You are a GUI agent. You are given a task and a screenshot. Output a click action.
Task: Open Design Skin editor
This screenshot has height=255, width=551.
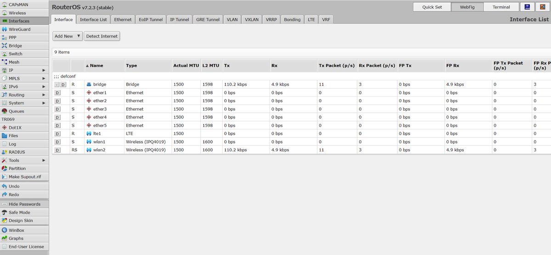click(x=24, y=221)
